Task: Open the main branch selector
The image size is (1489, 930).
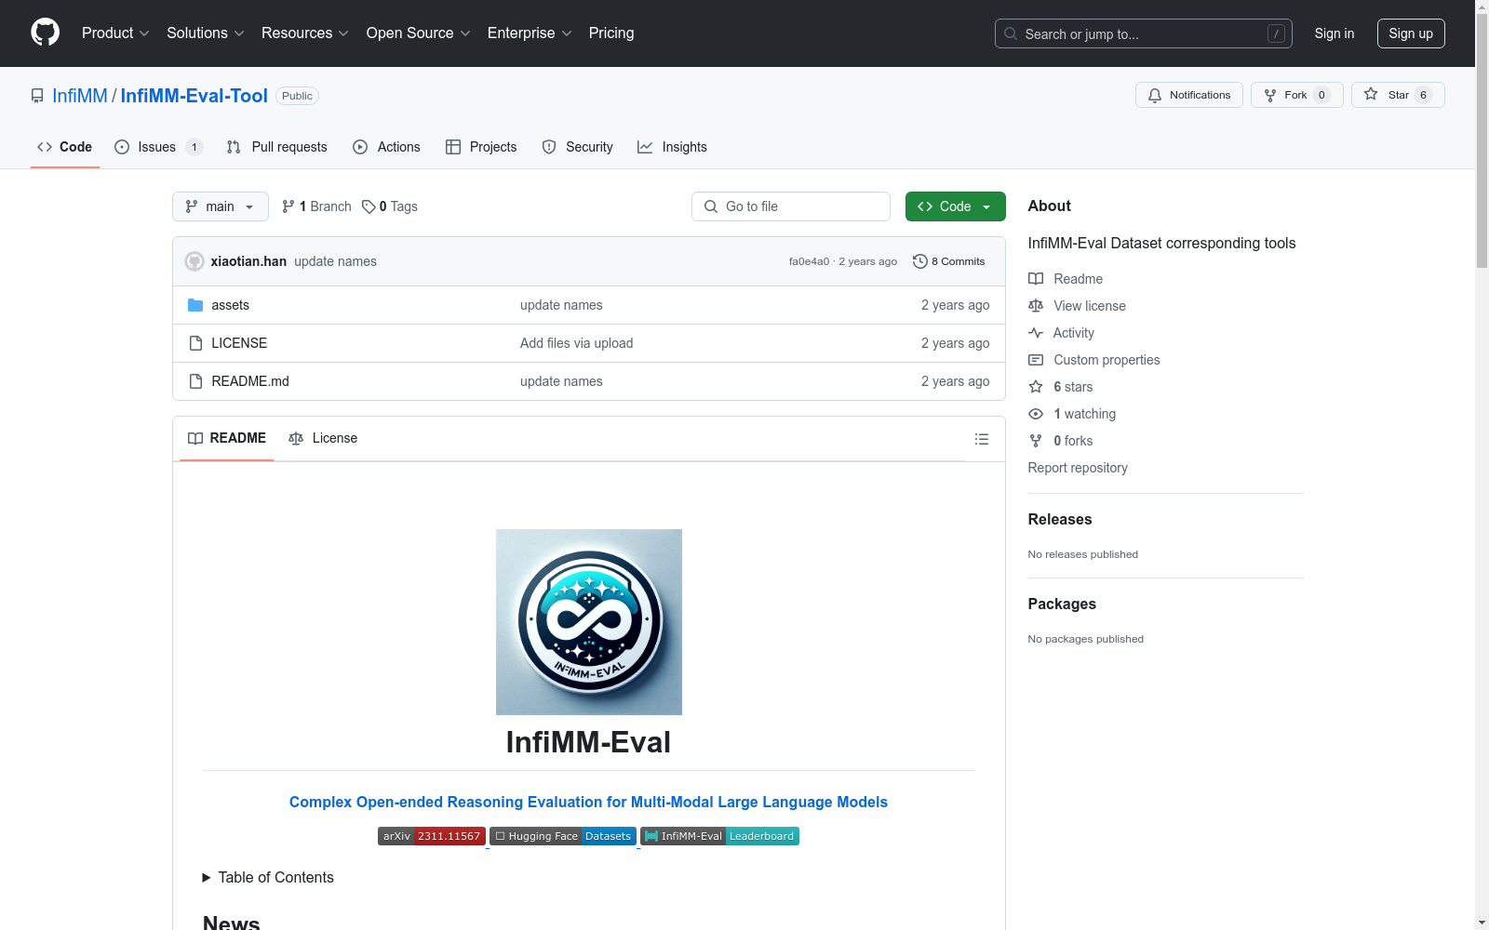Action: click(x=221, y=206)
